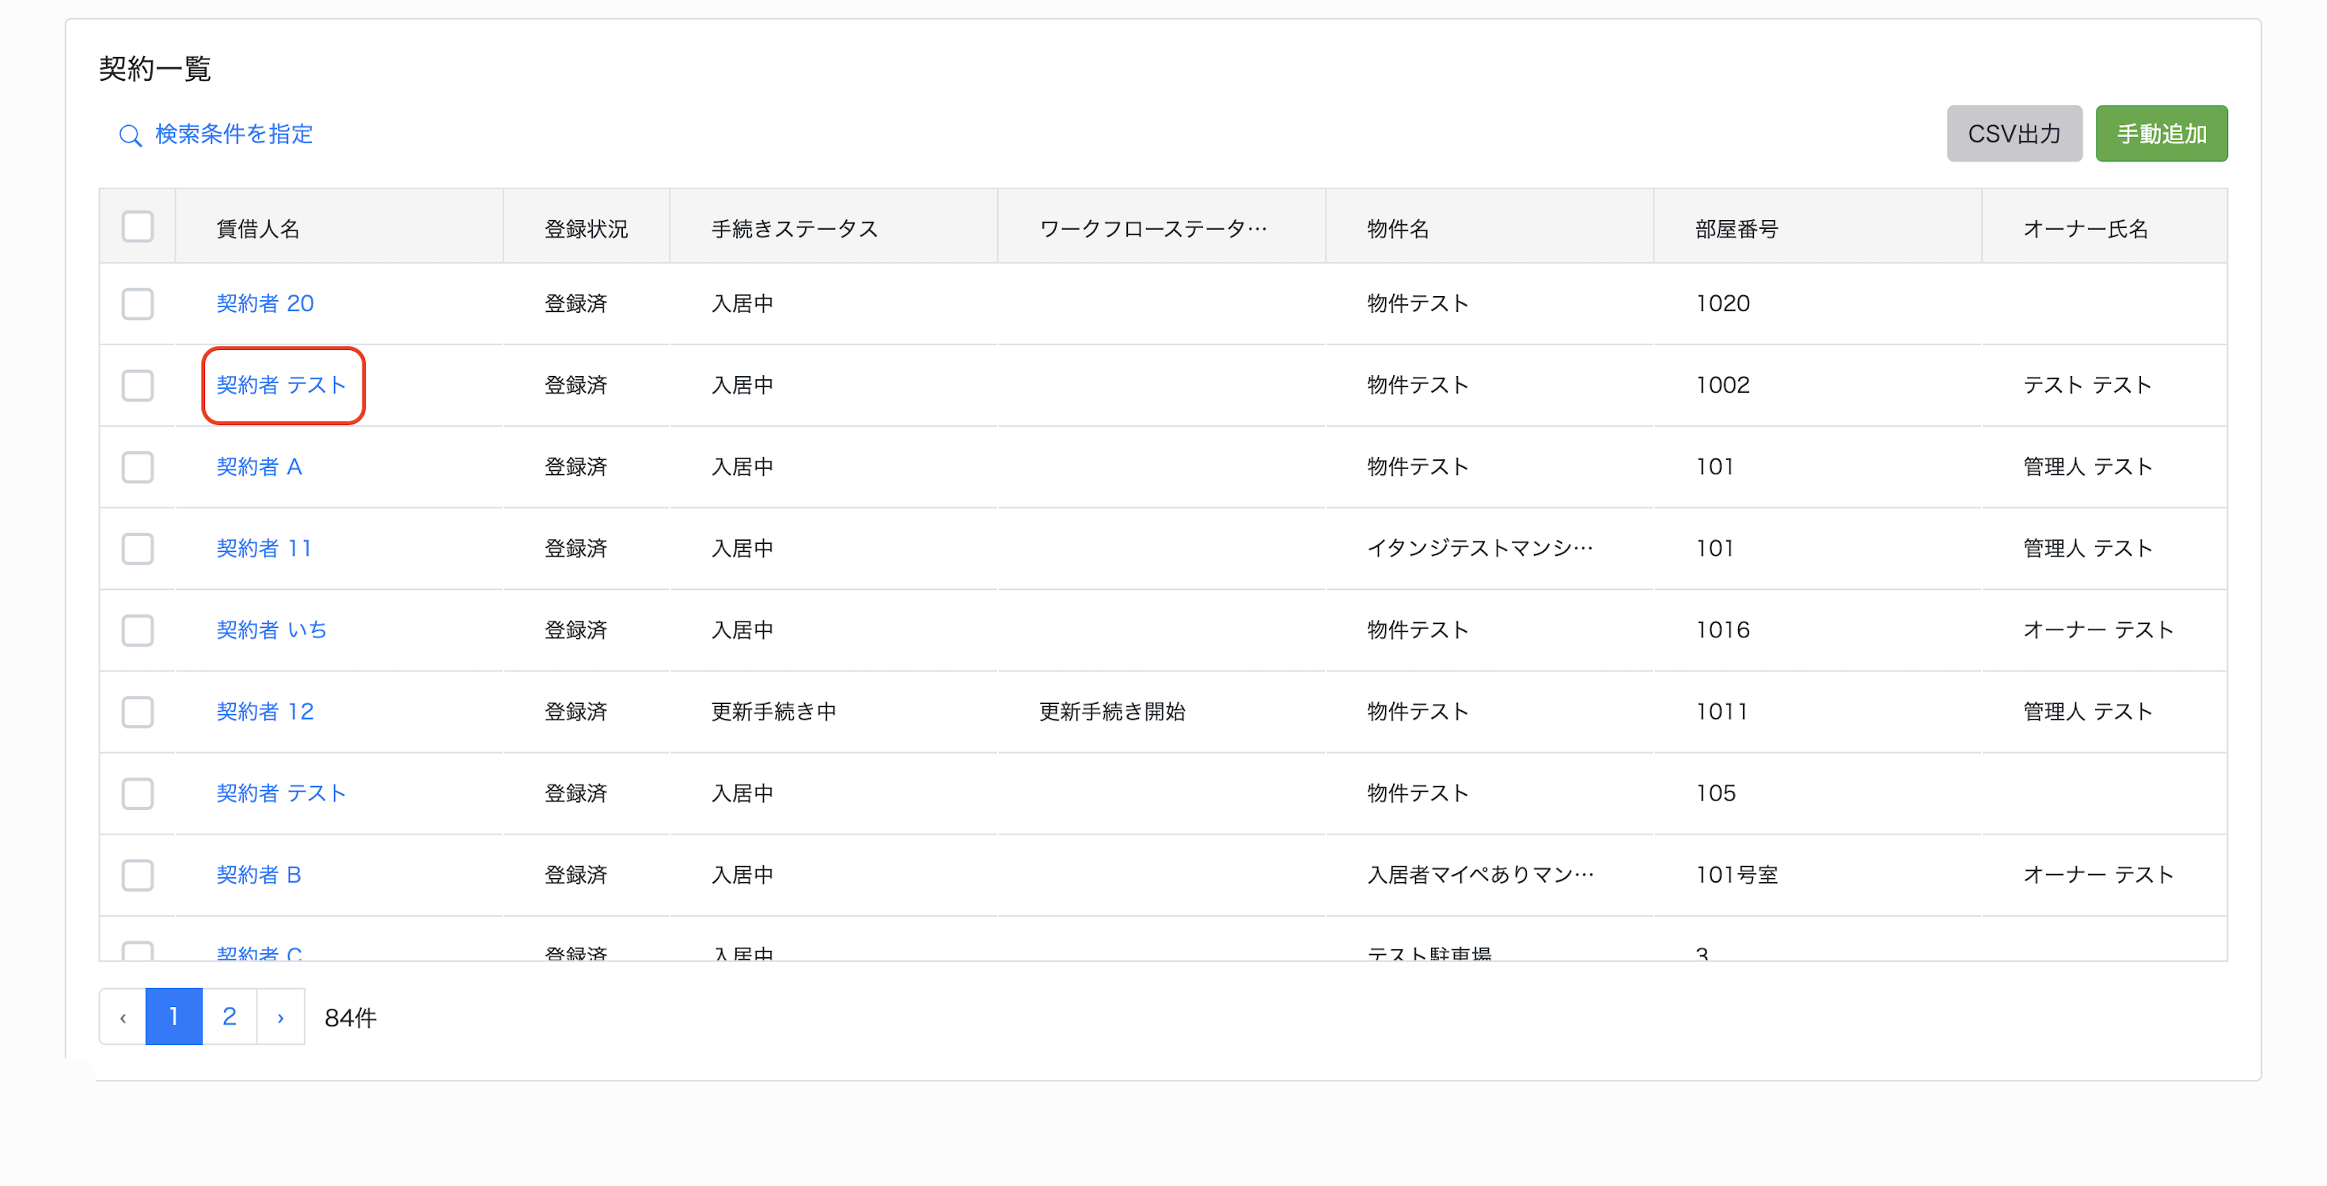Open 契約者 テスト link for room 105
This screenshot has width=2327, height=1186.
tap(281, 793)
